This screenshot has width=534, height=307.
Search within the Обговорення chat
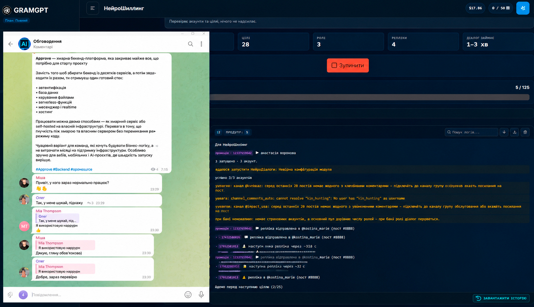pyautogui.click(x=190, y=44)
